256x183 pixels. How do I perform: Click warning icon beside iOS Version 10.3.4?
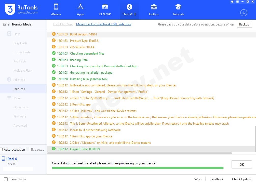53,47
